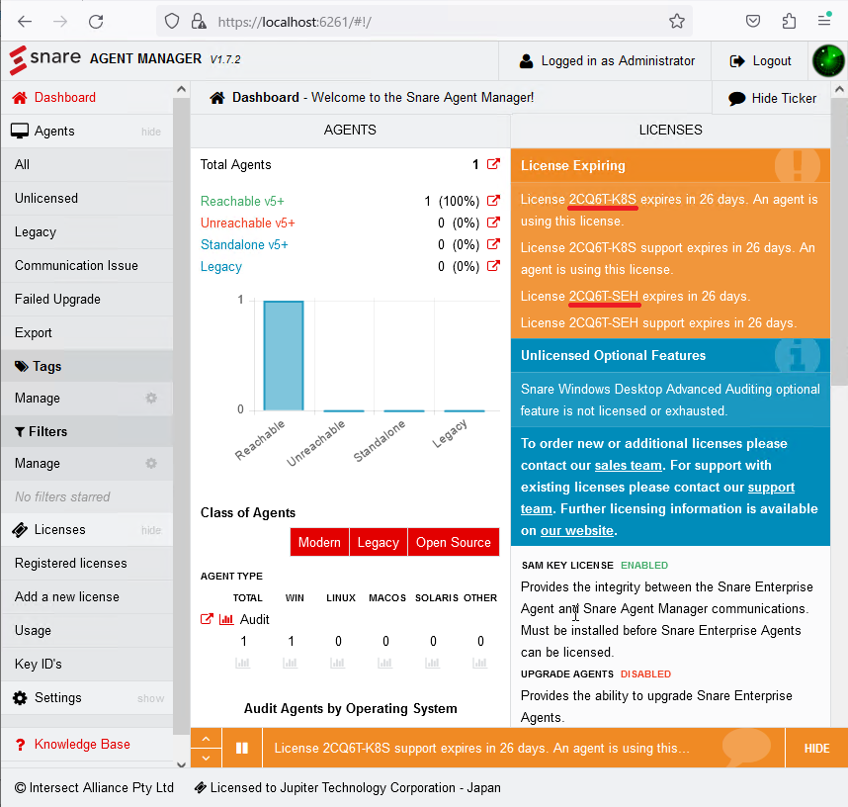This screenshot has width=848, height=807.
Task: Click the browser address bar
Action: point(425,22)
